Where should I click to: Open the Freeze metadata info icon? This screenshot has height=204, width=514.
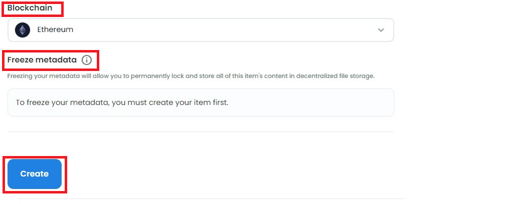click(x=87, y=60)
